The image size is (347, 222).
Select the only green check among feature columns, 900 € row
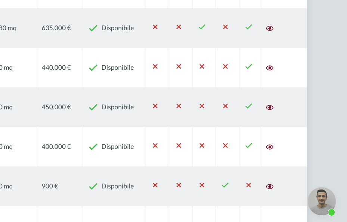pyautogui.click(x=225, y=185)
